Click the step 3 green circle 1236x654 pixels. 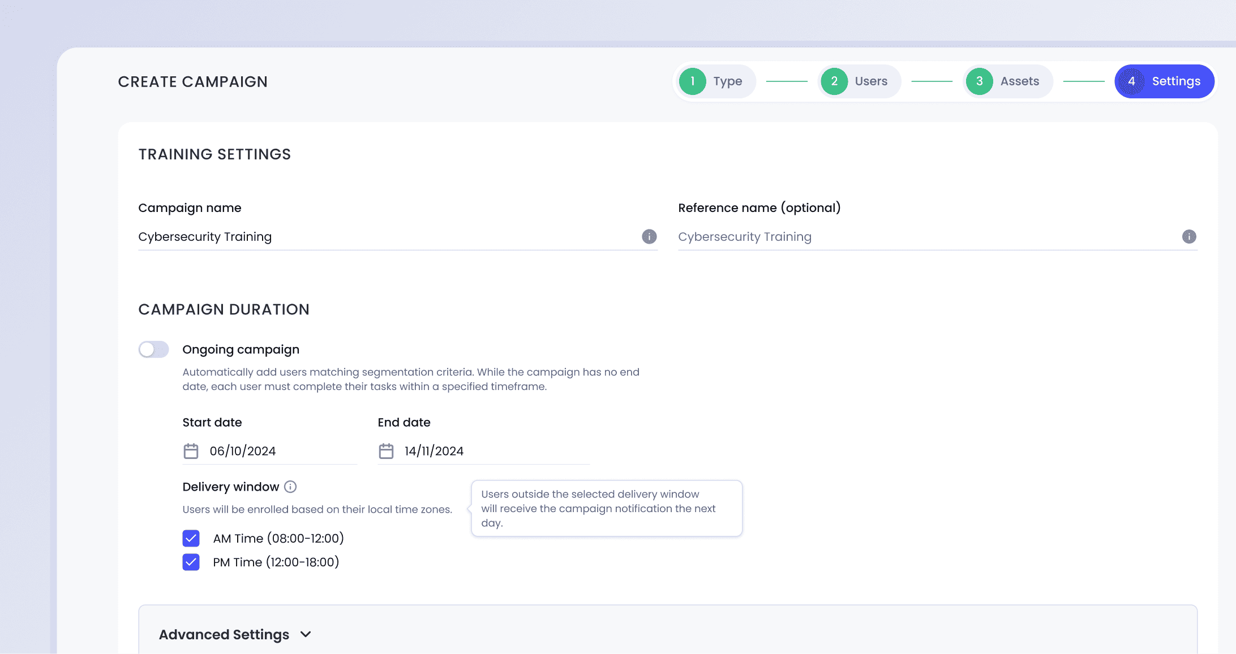(x=980, y=81)
